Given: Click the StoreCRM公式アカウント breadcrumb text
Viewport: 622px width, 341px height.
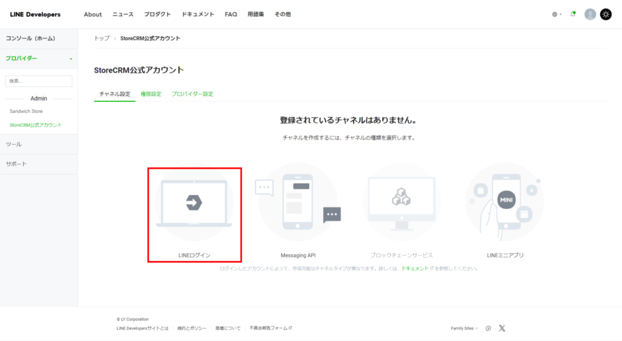Looking at the screenshot, I should 151,38.
